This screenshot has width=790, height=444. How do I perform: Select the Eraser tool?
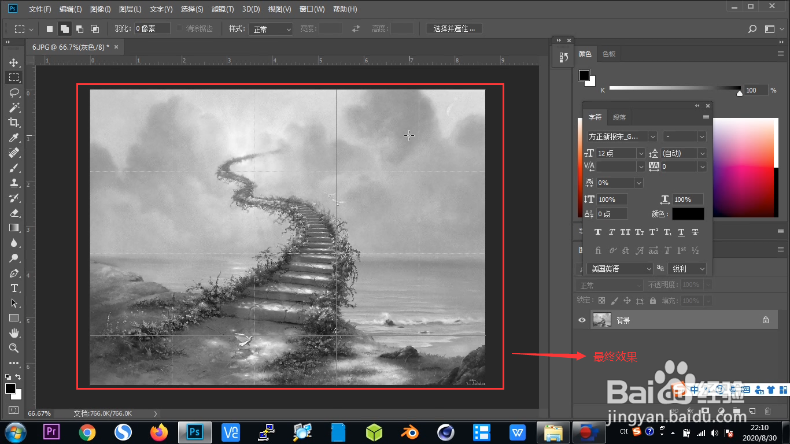[x=14, y=213]
